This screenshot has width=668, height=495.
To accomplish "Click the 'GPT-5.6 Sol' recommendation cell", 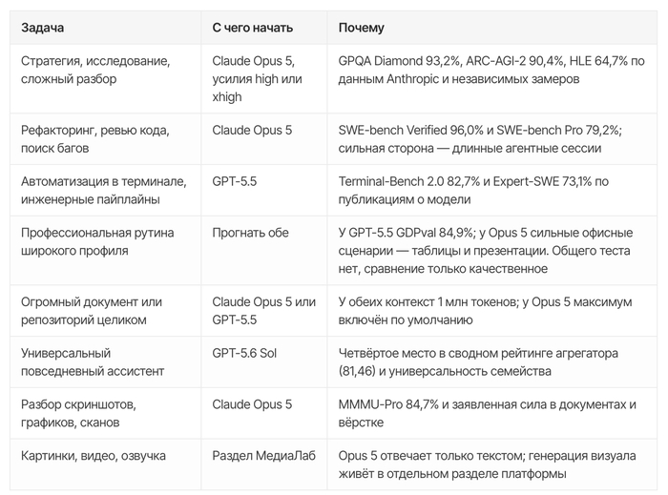I will pyautogui.click(x=264, y=362).
